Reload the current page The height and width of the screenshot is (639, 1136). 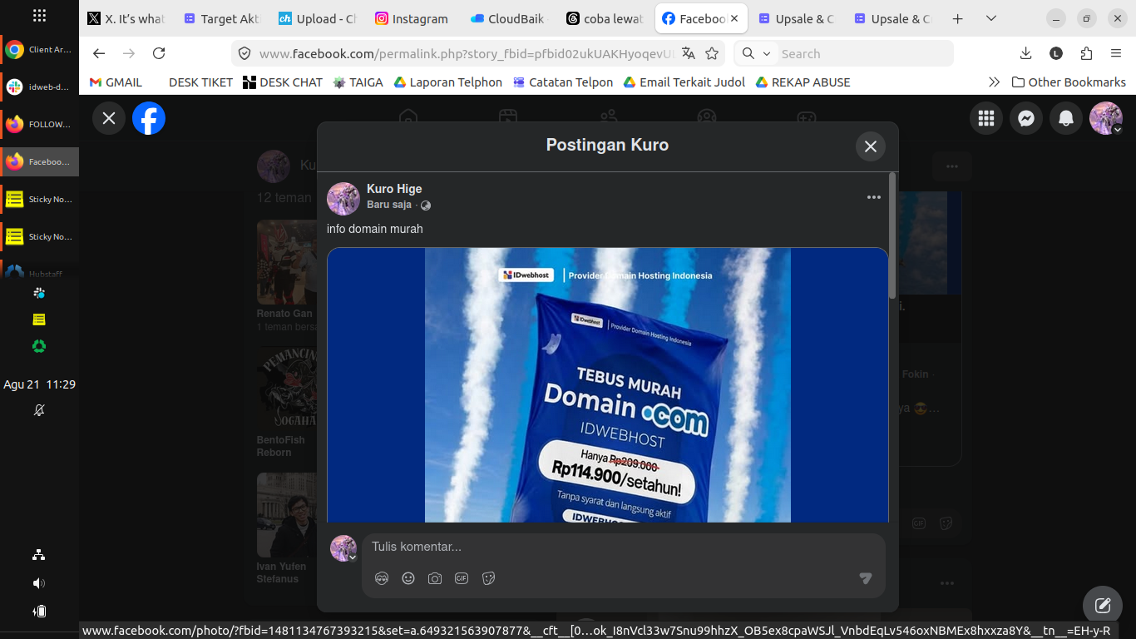[x=159, y=53]
